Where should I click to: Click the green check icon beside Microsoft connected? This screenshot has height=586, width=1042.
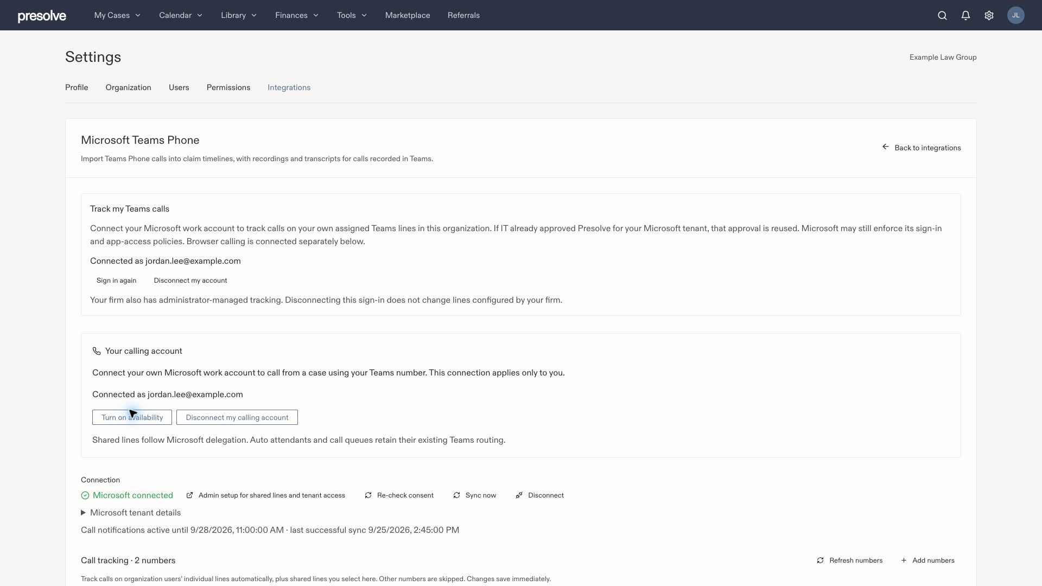[85, 495]
